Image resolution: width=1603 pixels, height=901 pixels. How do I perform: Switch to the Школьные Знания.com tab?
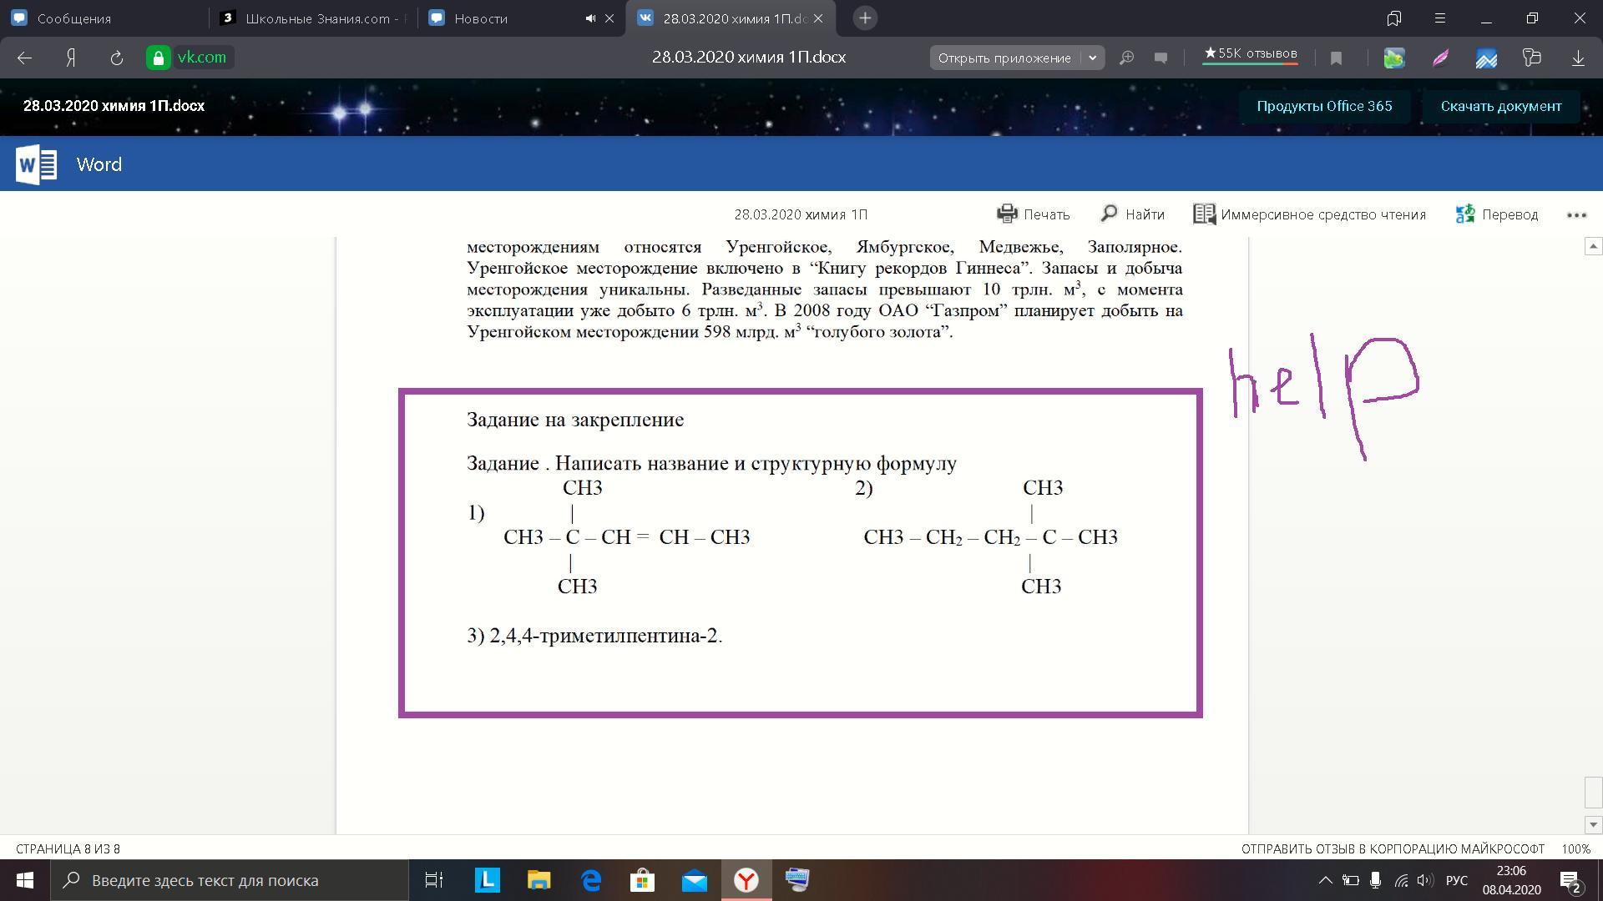(313, 18)
